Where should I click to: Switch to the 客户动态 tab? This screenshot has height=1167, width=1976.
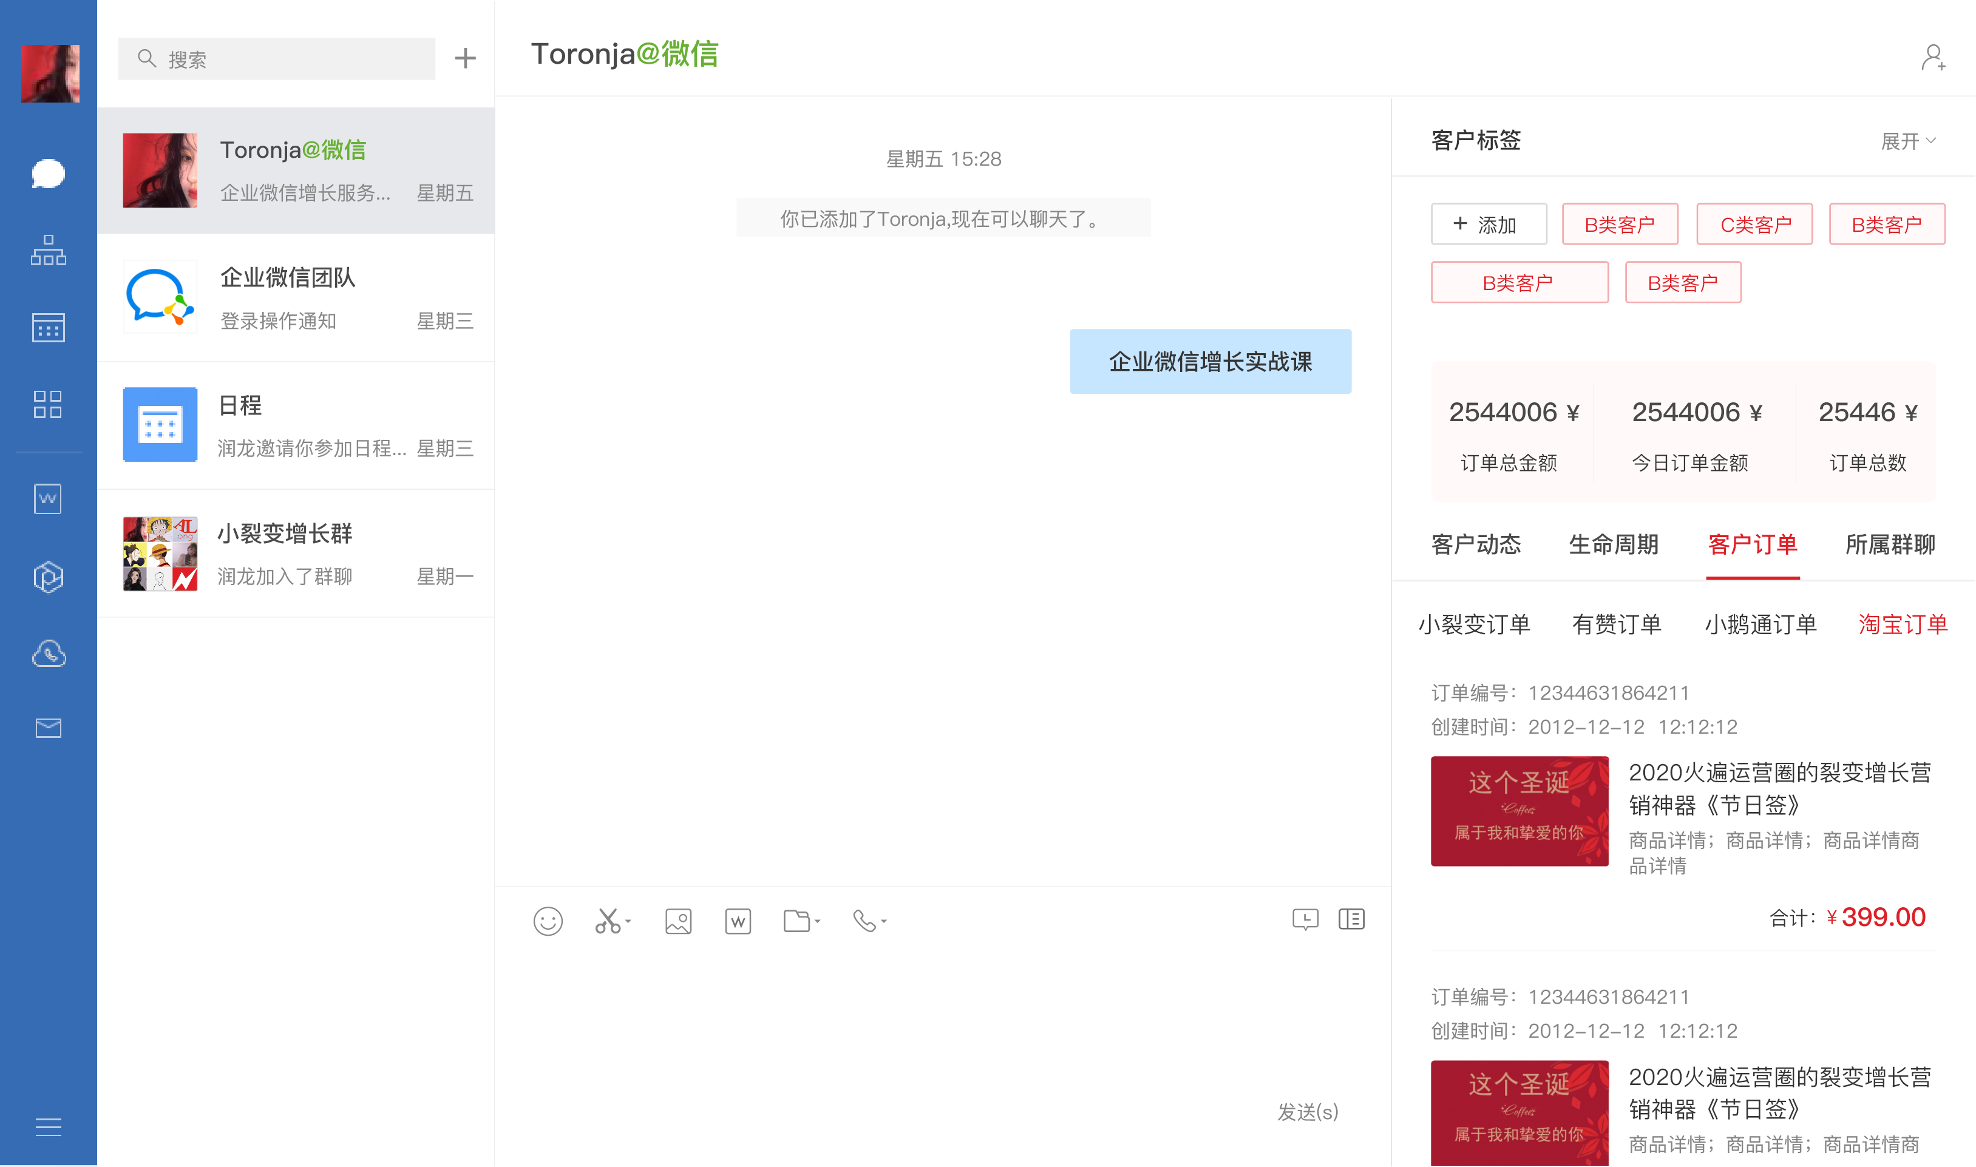1476,544
